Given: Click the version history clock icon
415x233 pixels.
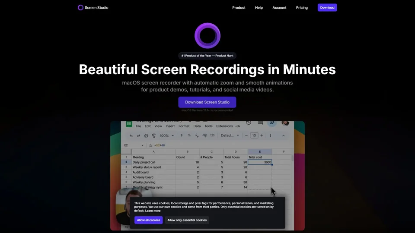Looking at the screenshot, I should (249, 123).
